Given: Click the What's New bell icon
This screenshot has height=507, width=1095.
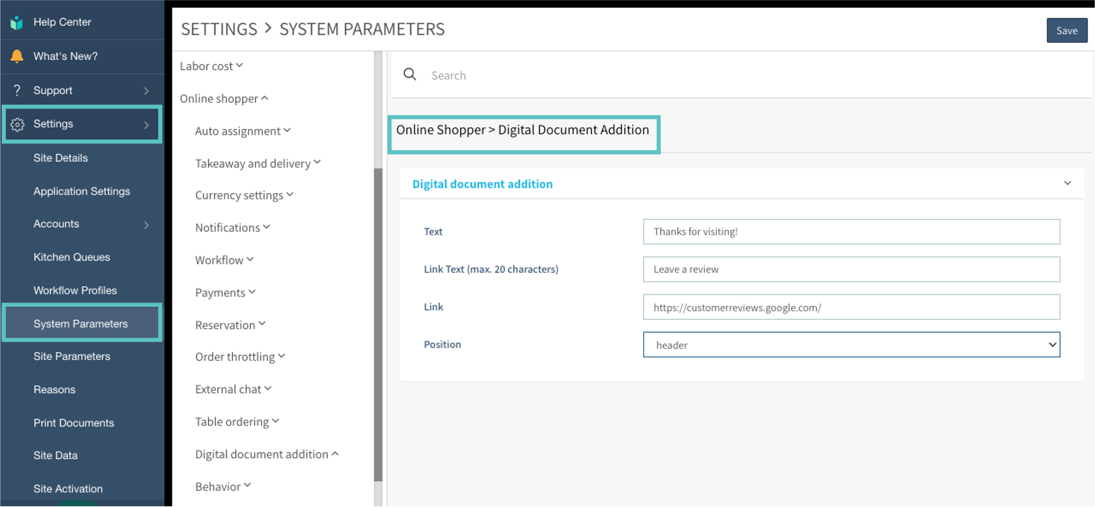Looking at the screenshot, I should click(x=17, y=56).
